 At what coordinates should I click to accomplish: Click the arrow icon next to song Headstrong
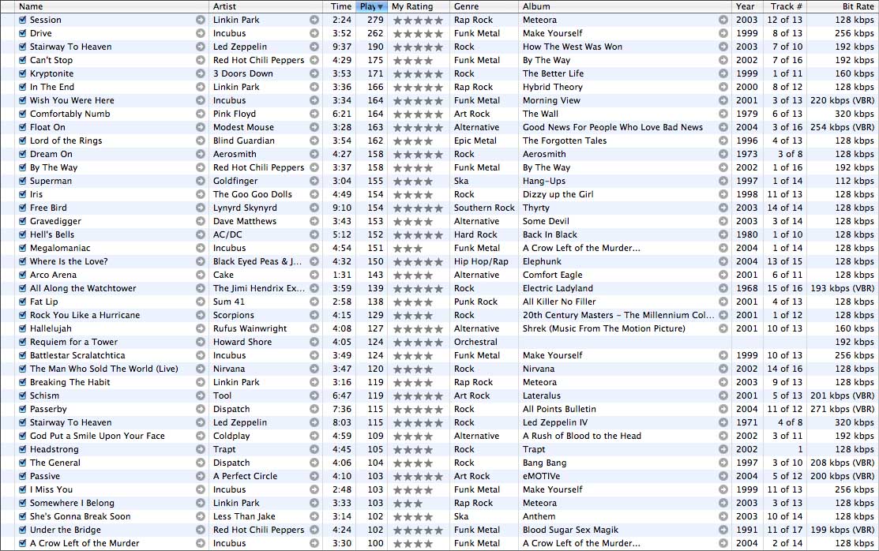click(x=201, y=449)
